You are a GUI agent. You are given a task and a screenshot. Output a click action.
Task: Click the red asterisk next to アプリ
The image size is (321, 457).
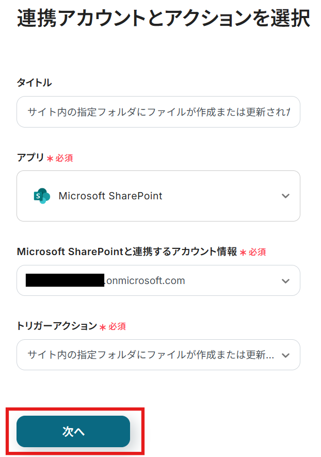click(50, 159)
